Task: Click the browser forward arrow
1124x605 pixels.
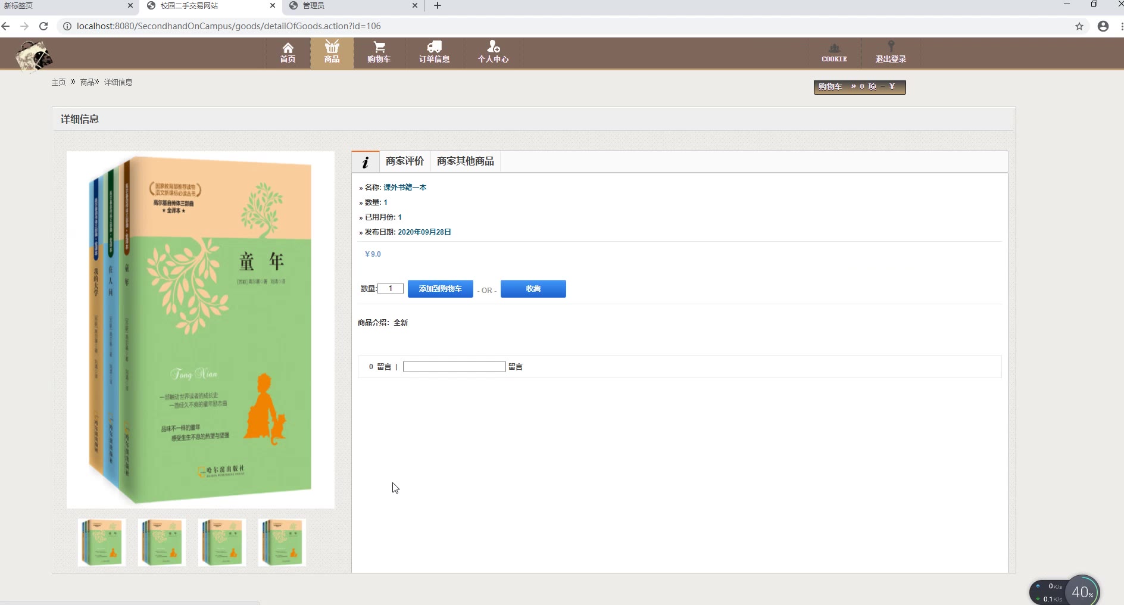Action: click(x=24, y=26)
